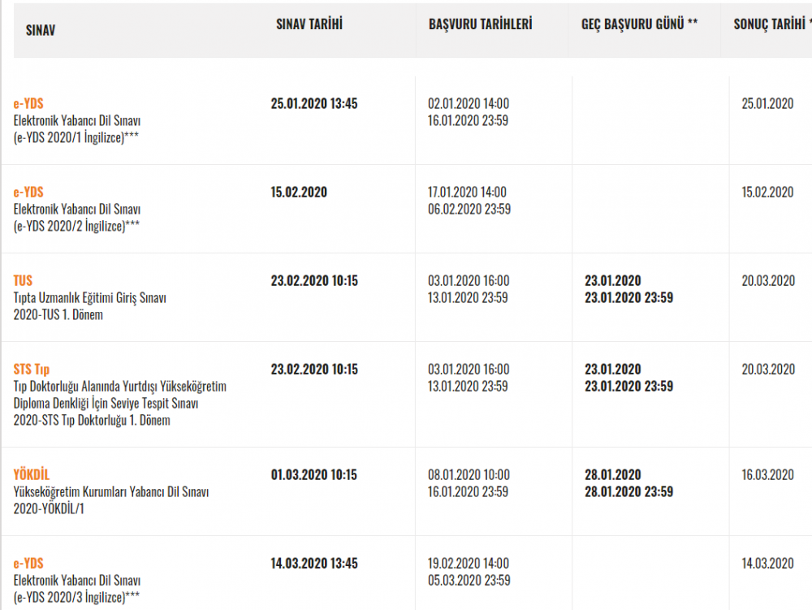Click the orange TUS exam title
Screen dimensions: 812x610
pos(23,280)
